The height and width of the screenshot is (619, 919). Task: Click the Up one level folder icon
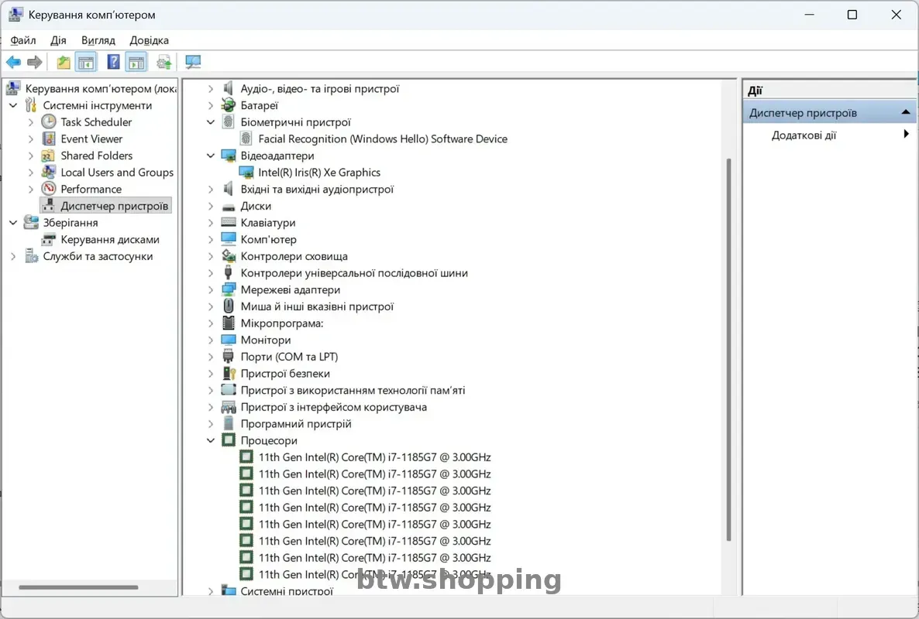[64, 63]
